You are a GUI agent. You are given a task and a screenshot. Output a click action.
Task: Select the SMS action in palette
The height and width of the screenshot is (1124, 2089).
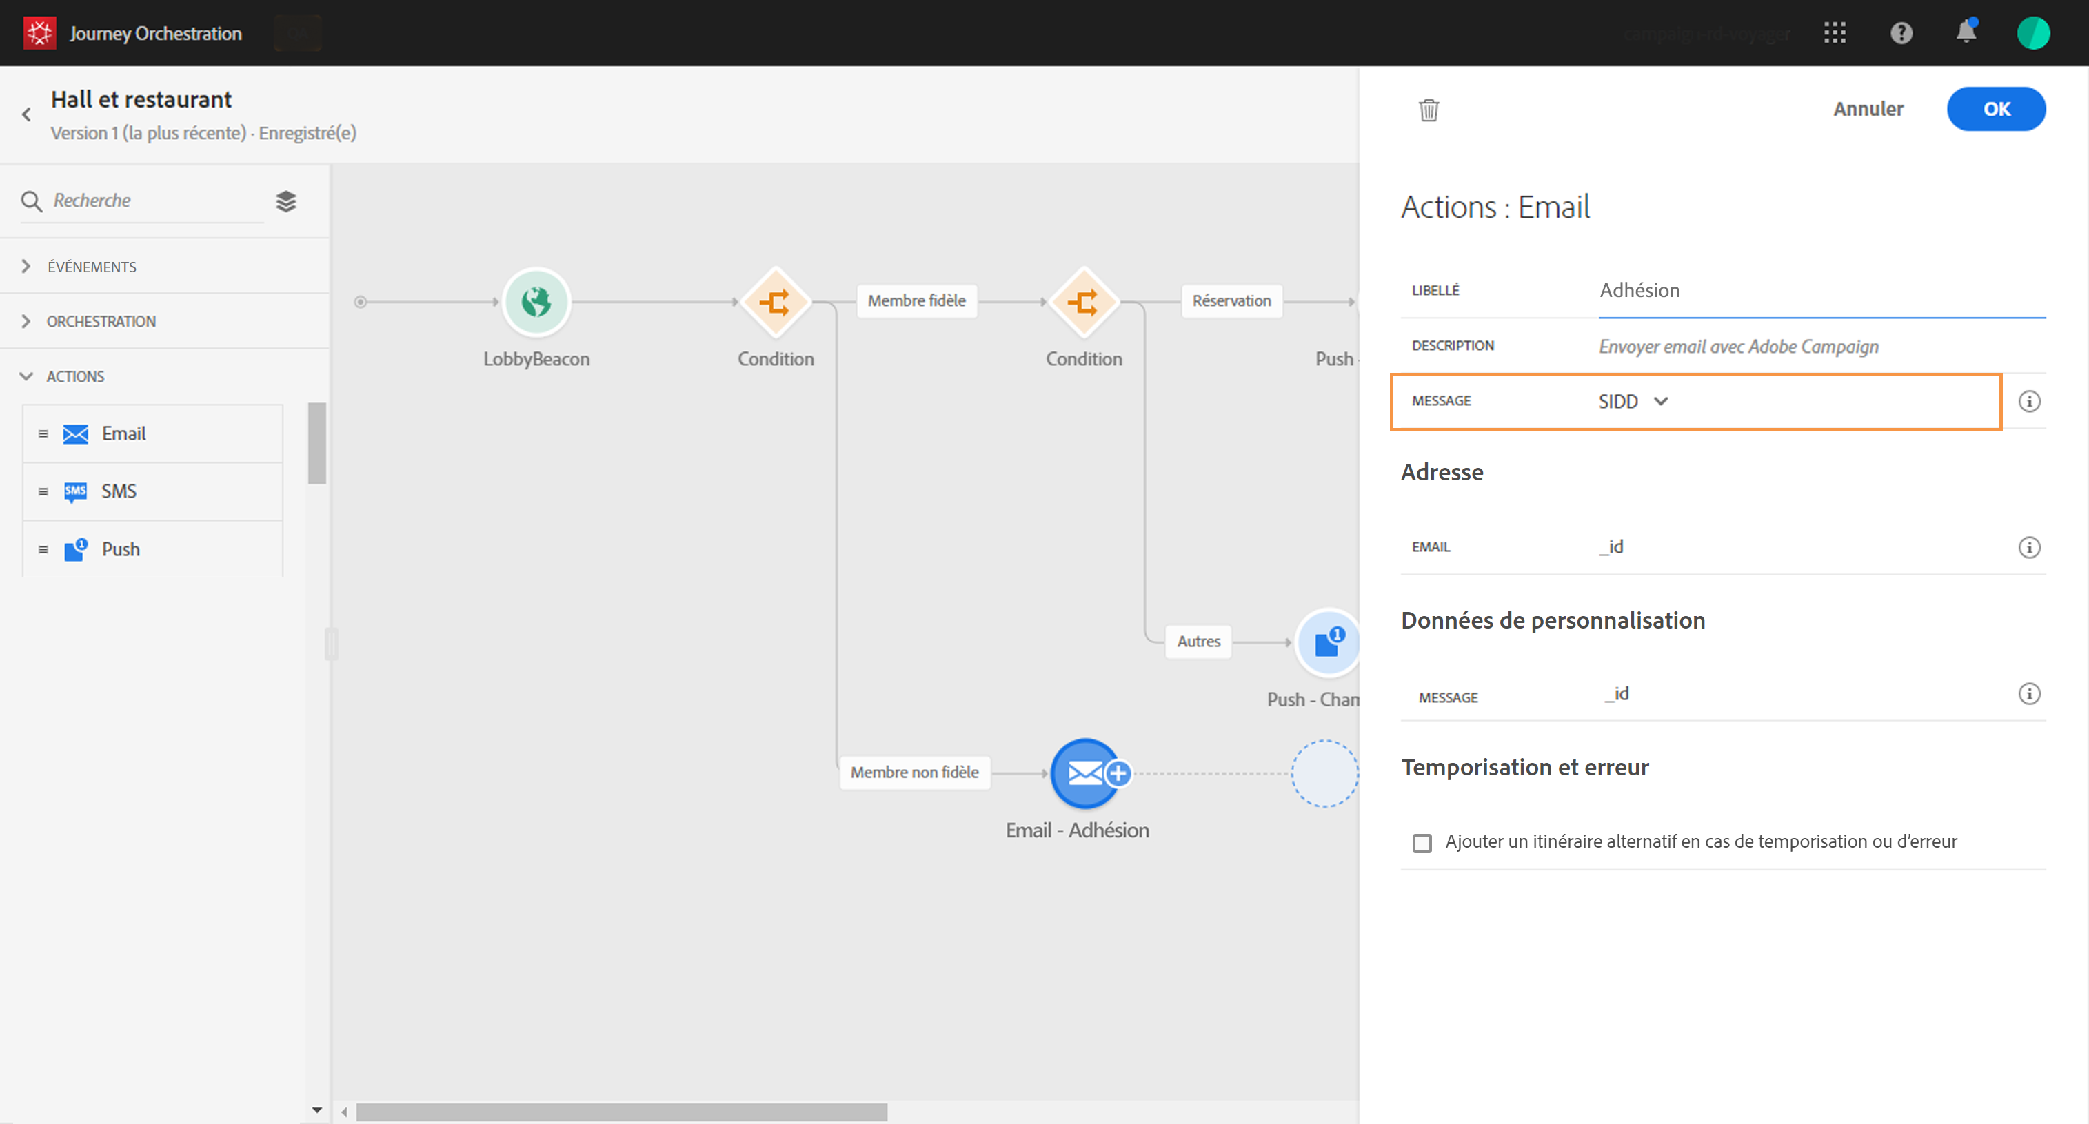pos(119,492)
